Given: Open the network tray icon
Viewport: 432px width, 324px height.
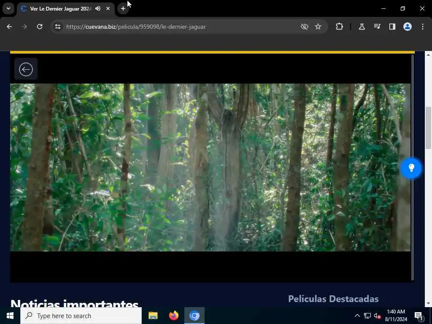Looking at the screenshot, I should tap(367, 316).
